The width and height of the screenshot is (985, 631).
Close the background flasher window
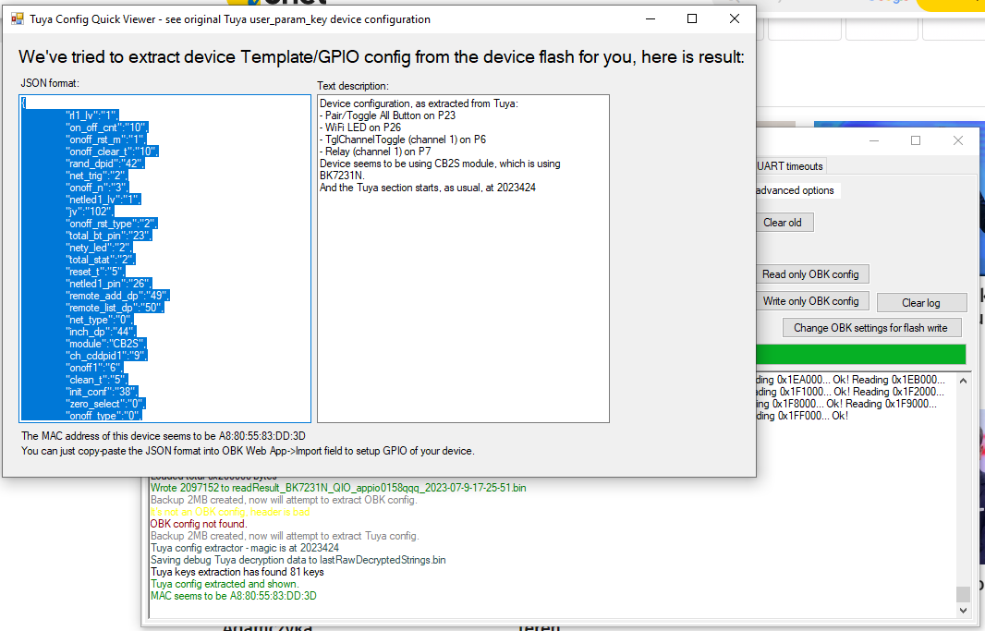957,140
